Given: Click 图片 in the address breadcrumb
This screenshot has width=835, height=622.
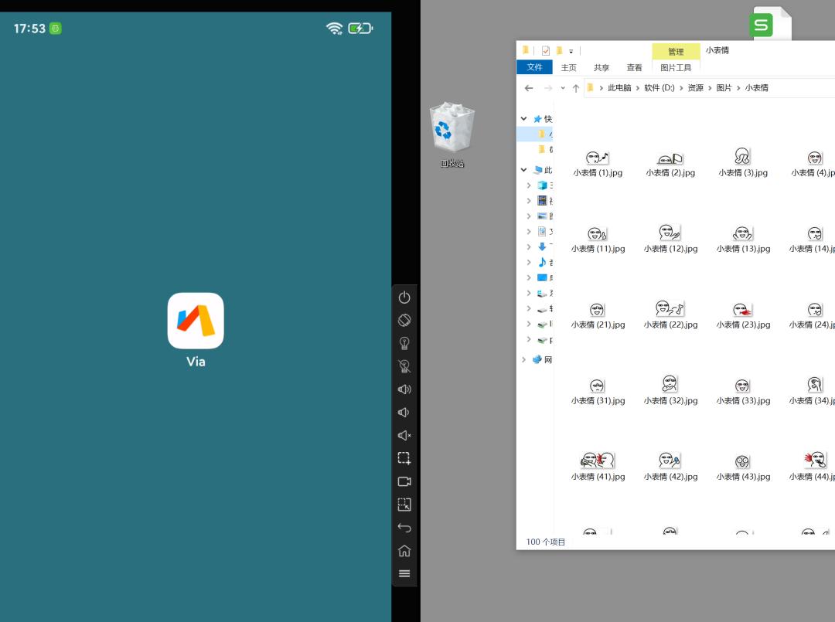Looking at the screenshot, I should (724, 88).
